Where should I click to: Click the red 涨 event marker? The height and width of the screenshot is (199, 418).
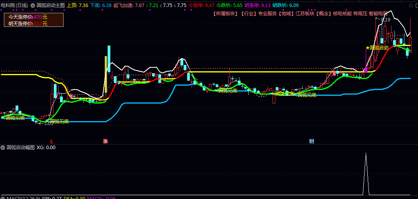(x=105, y=141)
